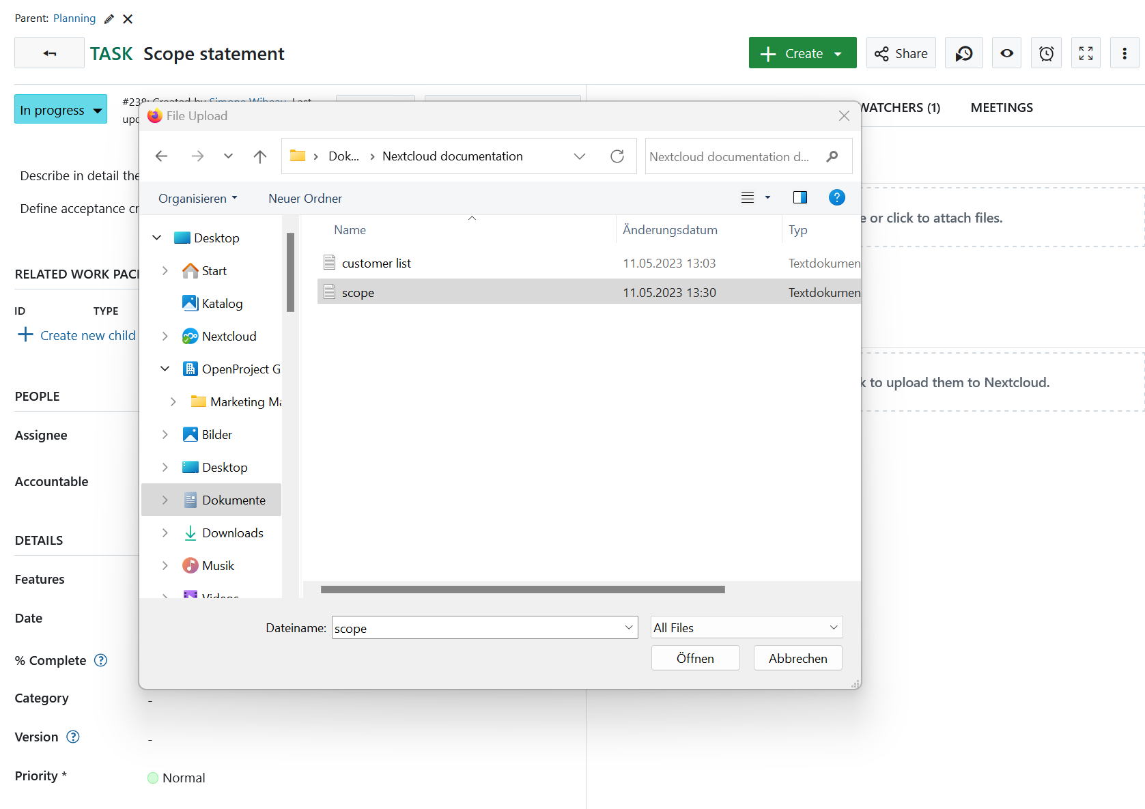
Task: Select the customer list file
Action: point(376,264)
